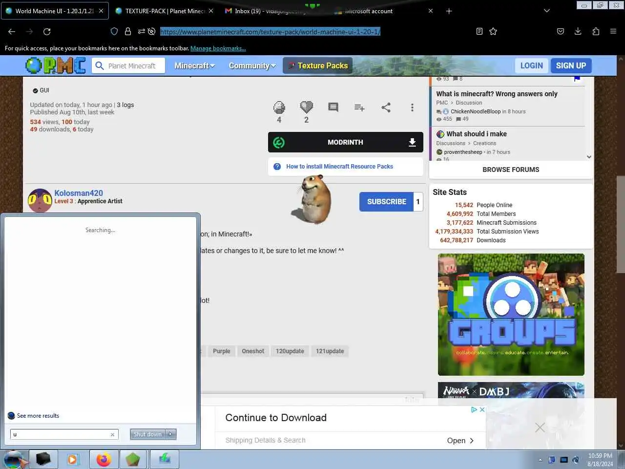Open the 3 logs update link
This screenshot has height=469, width=625.
125,105
